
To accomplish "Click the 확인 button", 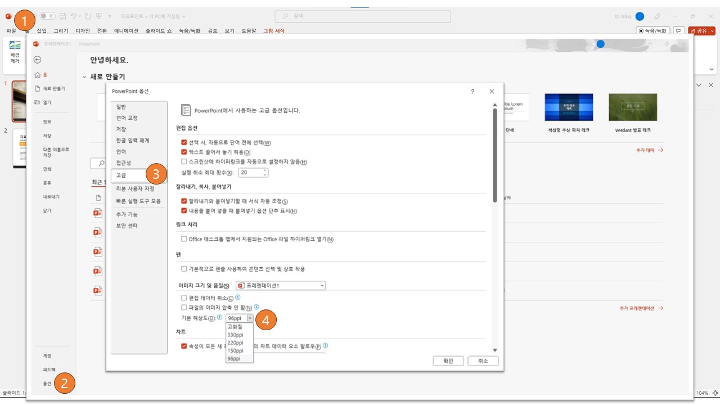I will (x=448, y=361).
